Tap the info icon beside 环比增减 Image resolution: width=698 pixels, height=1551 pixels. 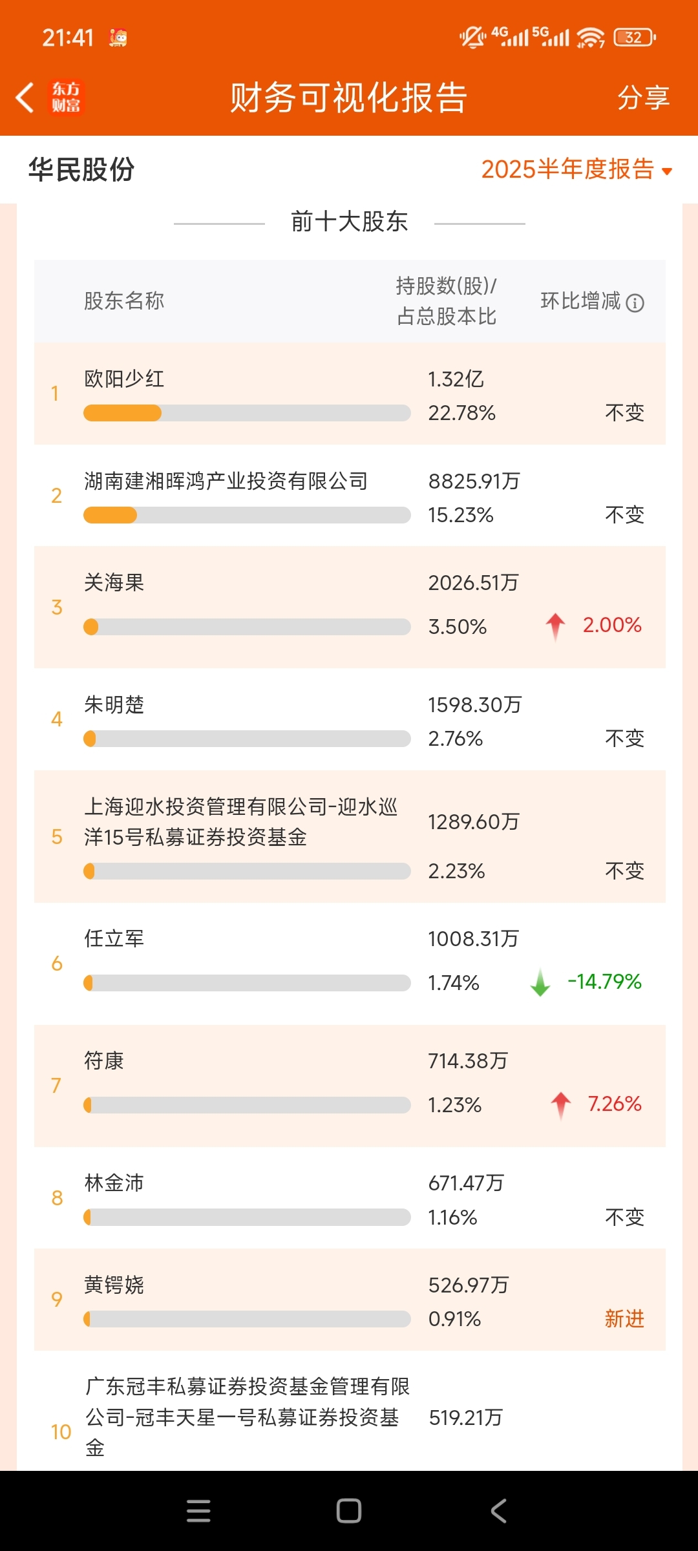635,302
